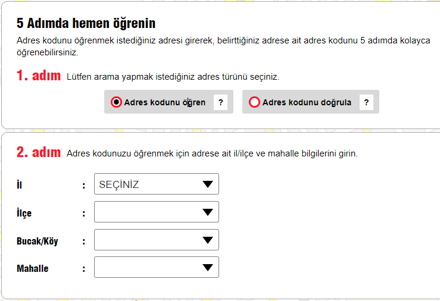The height and width of the screenshot is (301, 440).
Task: Open the İl dropdown showing SEÇİNİZ
Action: [149, 184]
